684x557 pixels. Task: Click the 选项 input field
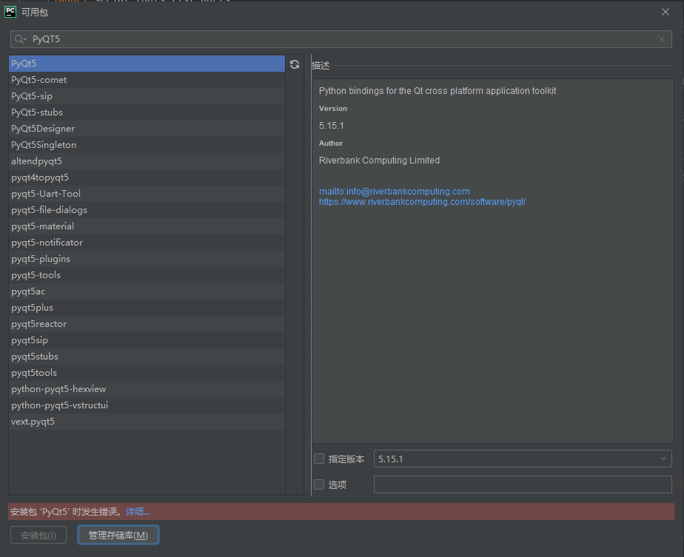coord(523,485)
